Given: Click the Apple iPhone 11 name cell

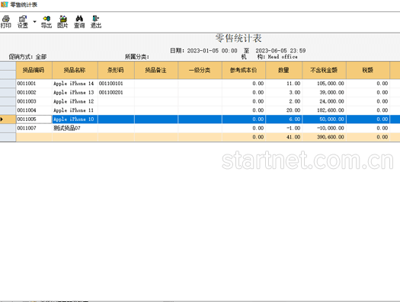Looking at the screenshot, I should 75,110.
